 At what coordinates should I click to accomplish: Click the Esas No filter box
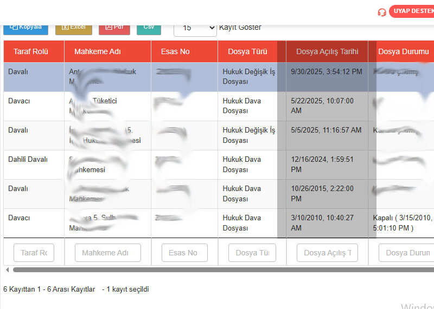184,253
